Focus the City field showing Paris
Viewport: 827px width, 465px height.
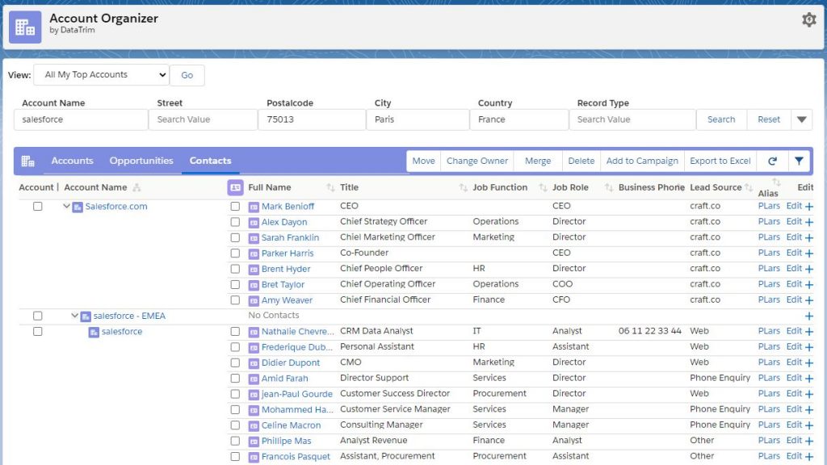(418, 119)
